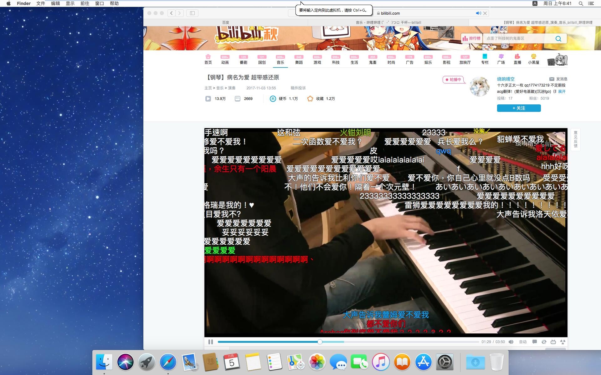Image resolution: width=601 pixels, height=375 pixels.
Task: Open the 专栏 column icon
Action: pos(485,59)
